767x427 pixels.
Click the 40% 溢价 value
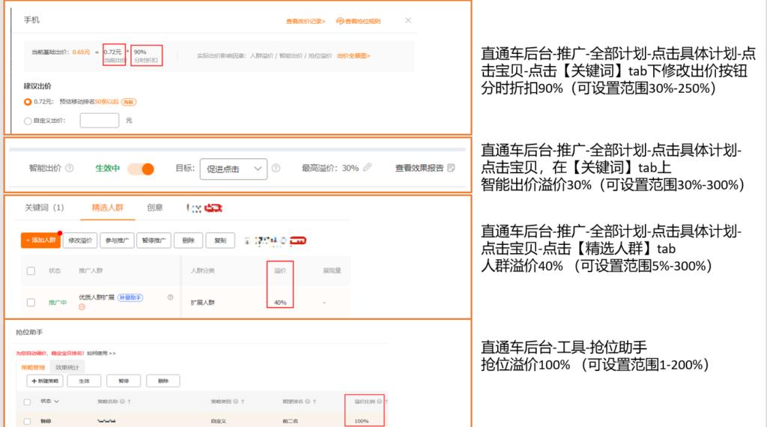click(x=280, y=303)
